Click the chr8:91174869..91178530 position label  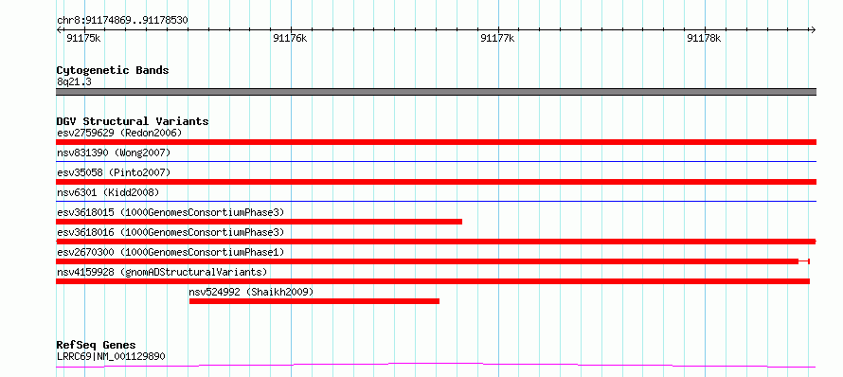tap(122, 21)
